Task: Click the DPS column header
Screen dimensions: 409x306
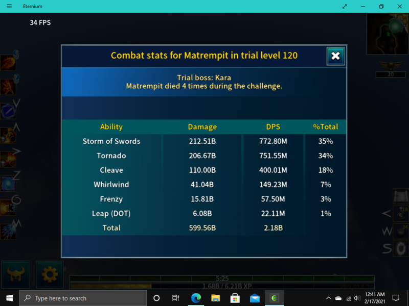Action: click(x=273, y=127)
